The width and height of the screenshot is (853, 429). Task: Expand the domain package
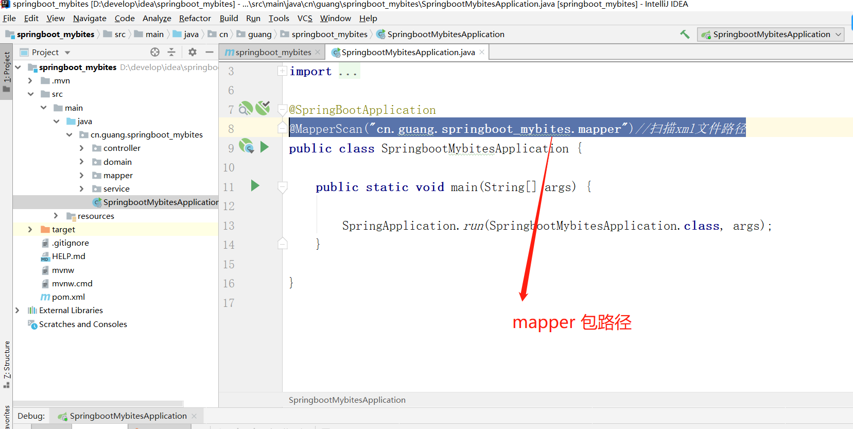(x=81, y=162)
